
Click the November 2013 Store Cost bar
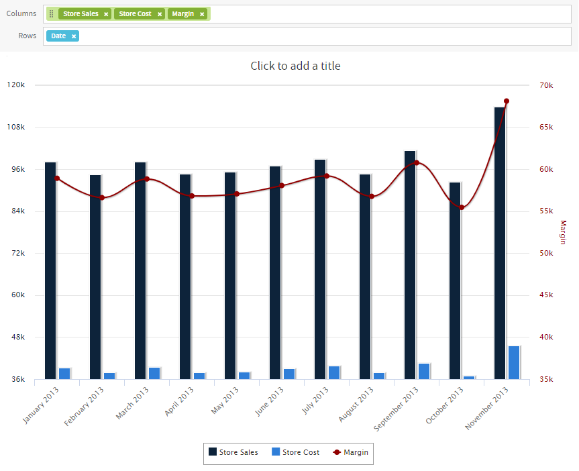(x=514, y=362)
